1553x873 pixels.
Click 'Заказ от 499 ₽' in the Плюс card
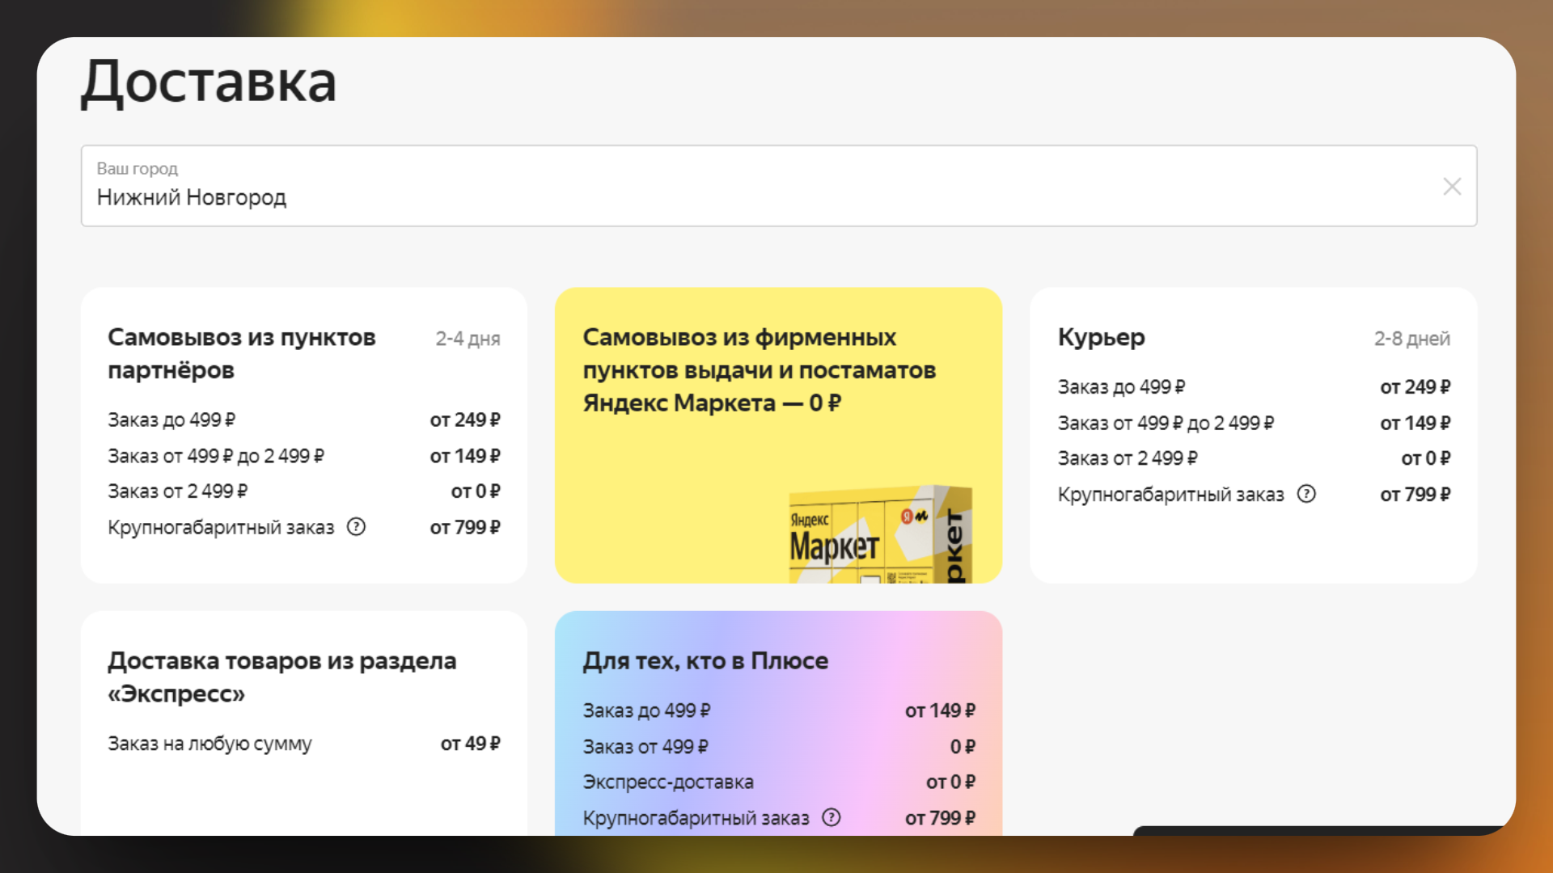click(645, 747)
